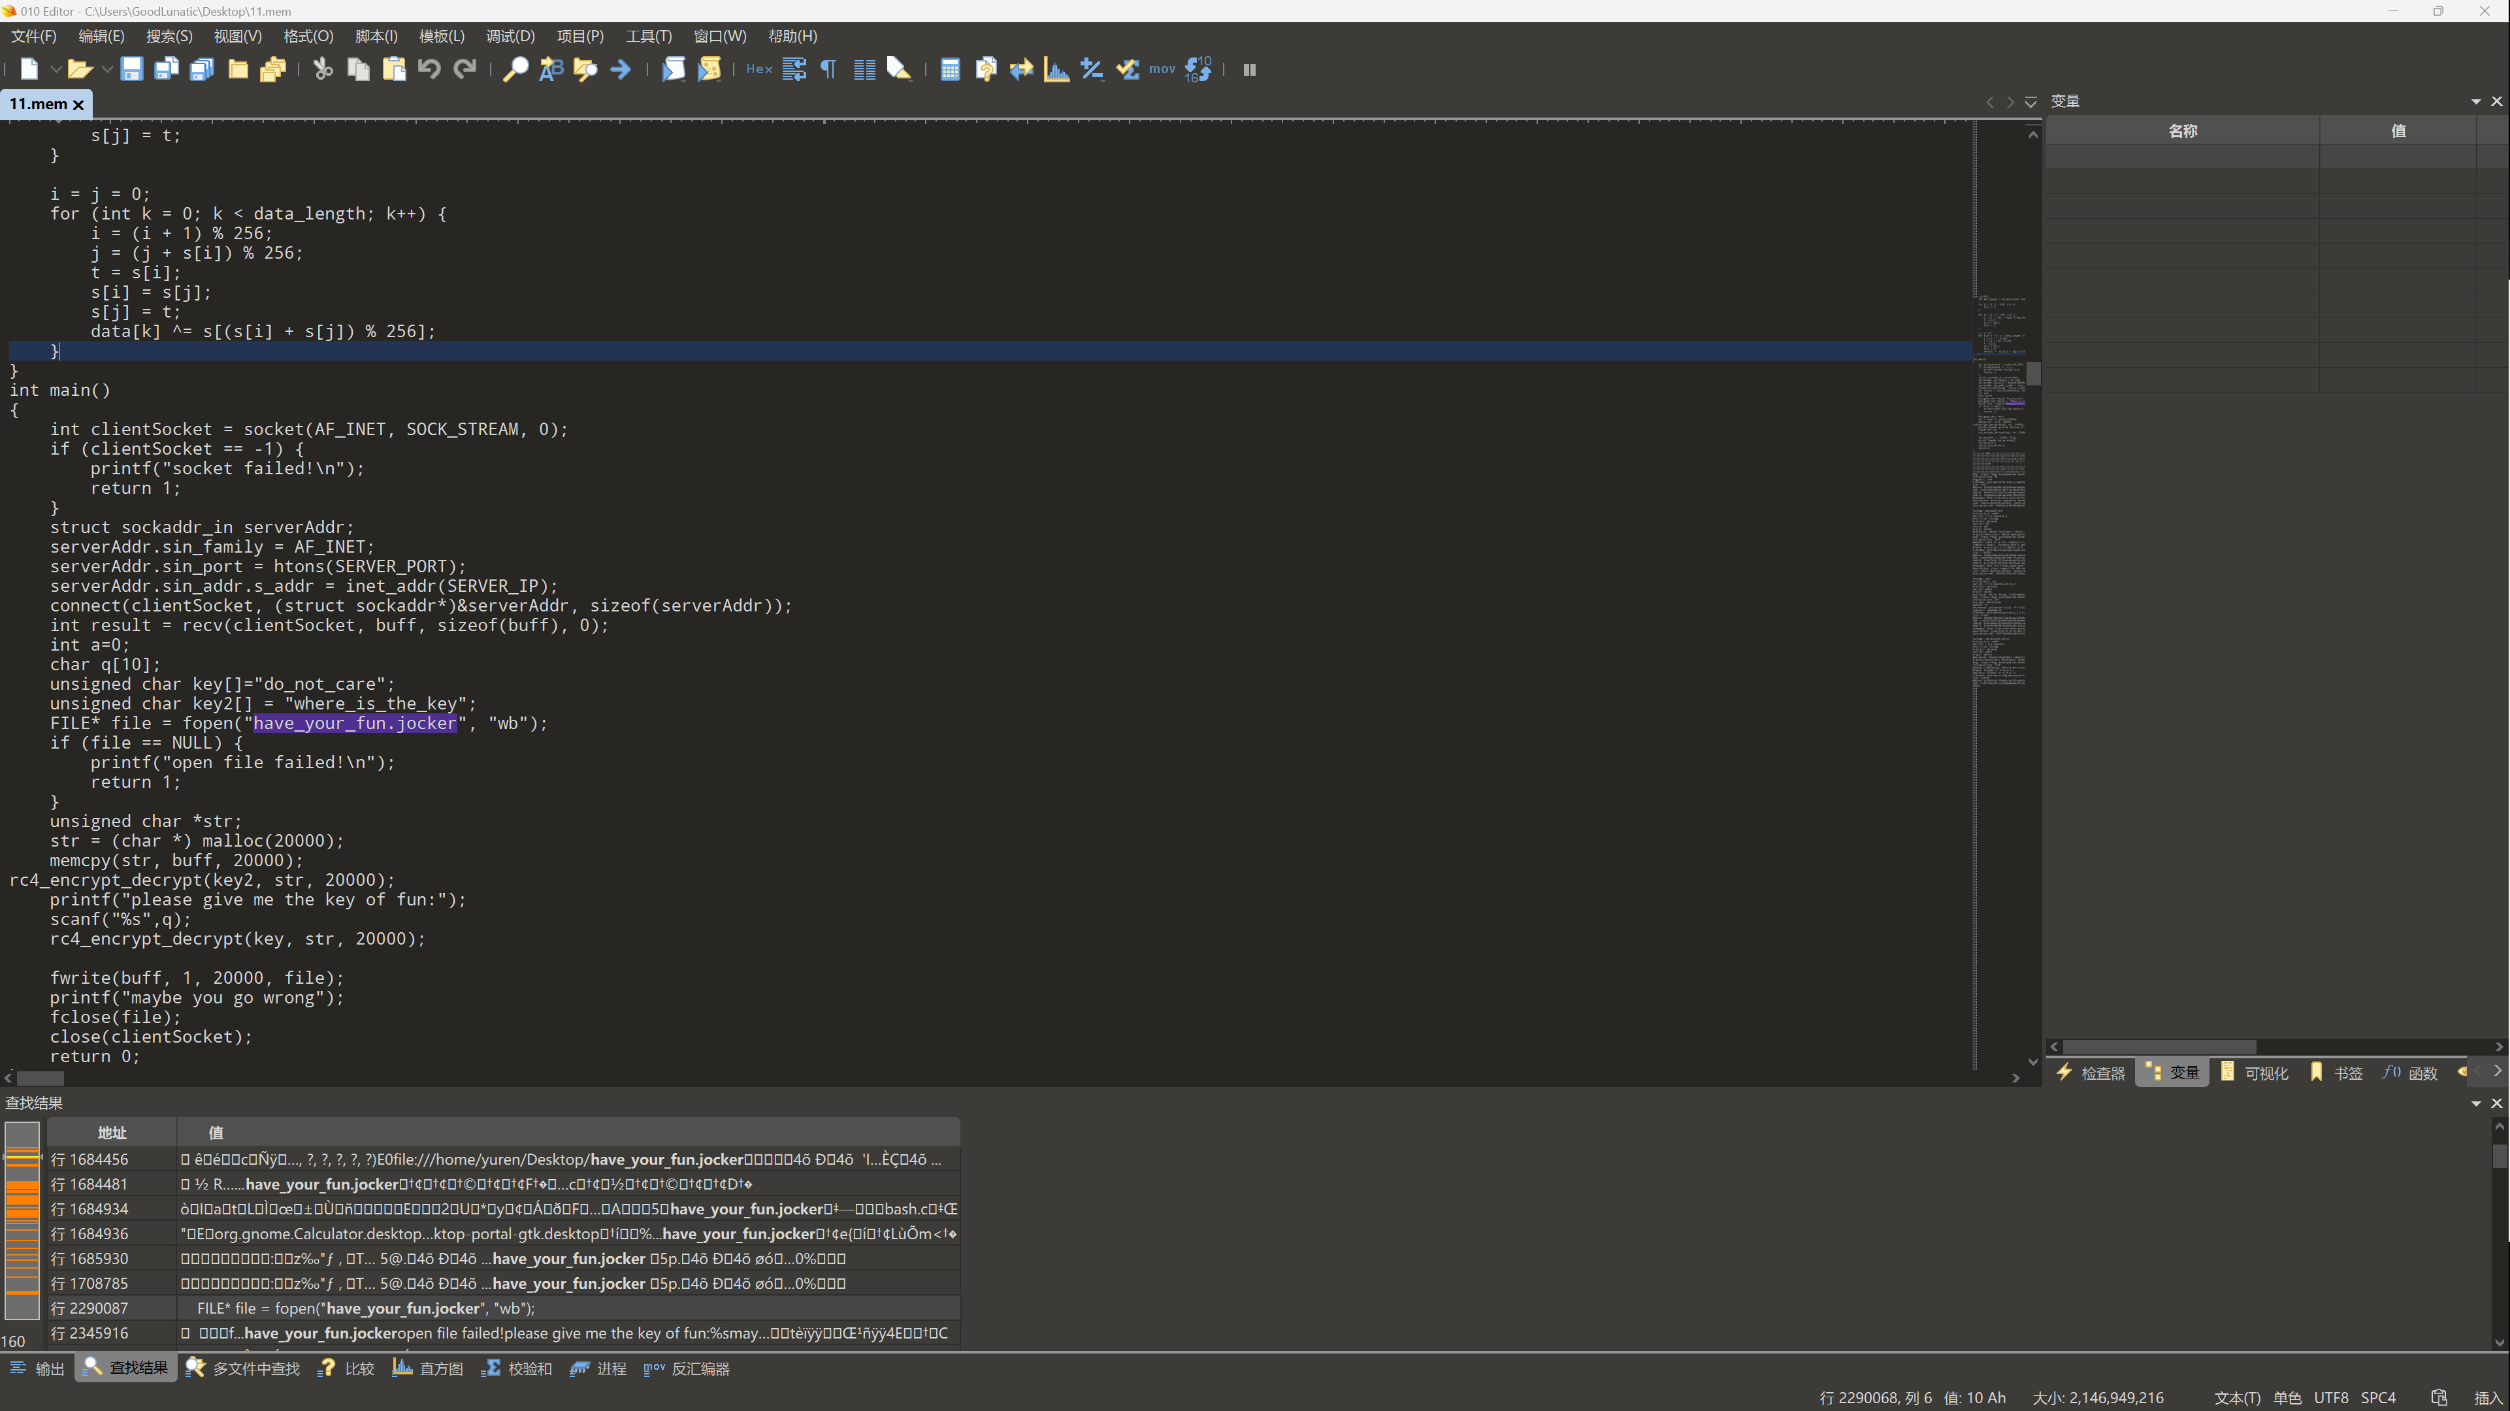Switch to the 可视化 panel tab
The image size is (2510, 1411).
(x=2254, y=1073)
